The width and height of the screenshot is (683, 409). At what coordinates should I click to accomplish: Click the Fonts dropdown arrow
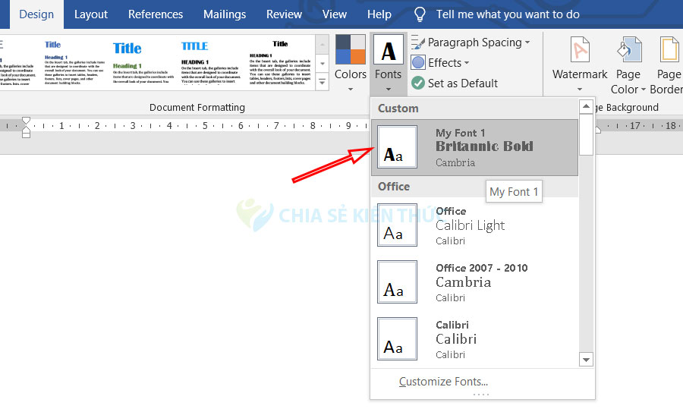coord(388,90)
